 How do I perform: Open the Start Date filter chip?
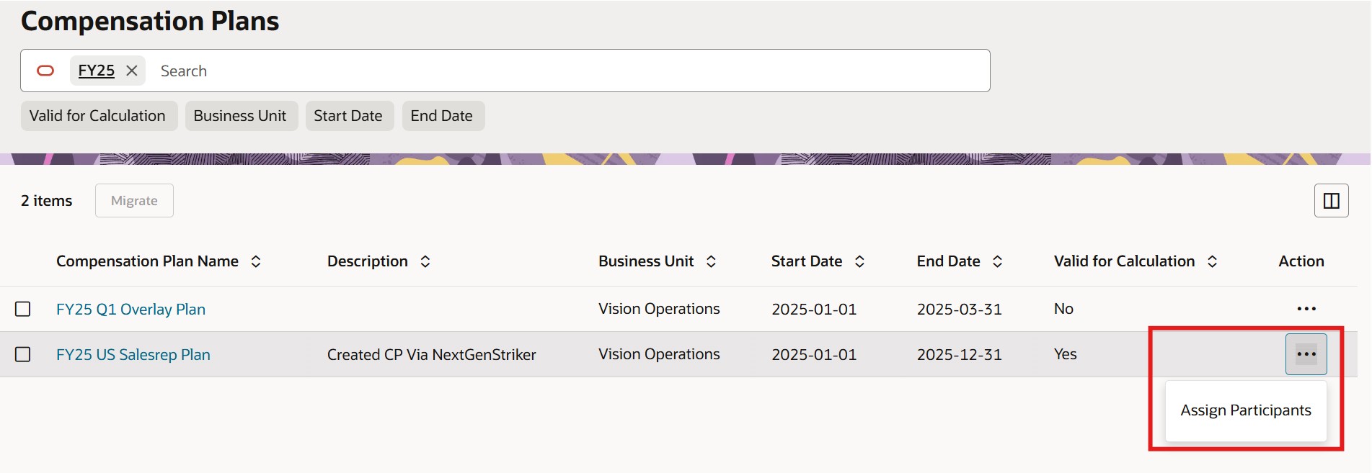[x=348, y=116]
